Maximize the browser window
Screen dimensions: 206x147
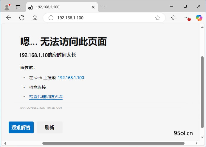[x=185, y=6]
